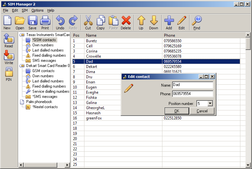Open the Position number dropdown
This screenshot has height=169, width=252.
[x=210, y=103]
